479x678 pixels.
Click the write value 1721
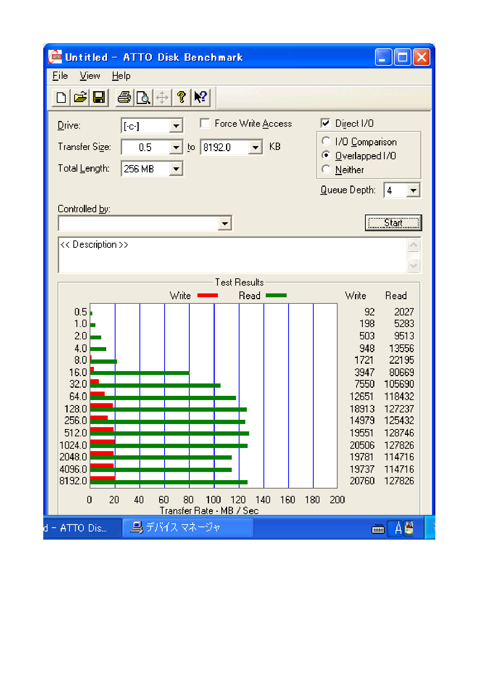point(364,360)
